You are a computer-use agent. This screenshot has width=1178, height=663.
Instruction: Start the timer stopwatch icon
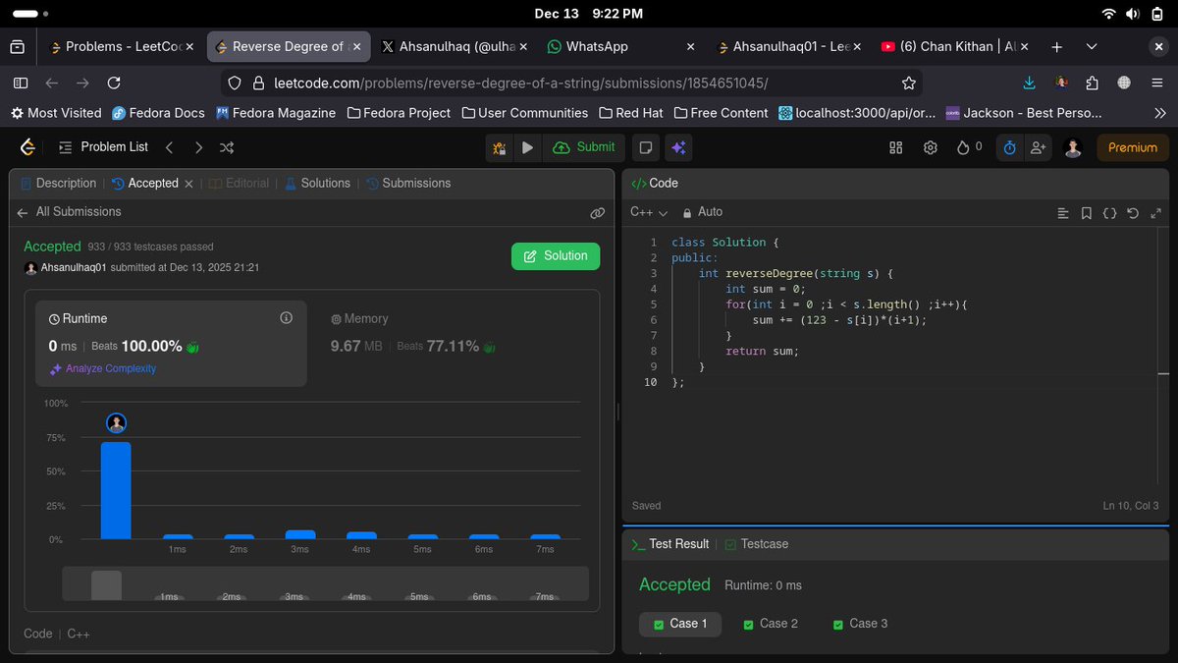click(1008, 147)
